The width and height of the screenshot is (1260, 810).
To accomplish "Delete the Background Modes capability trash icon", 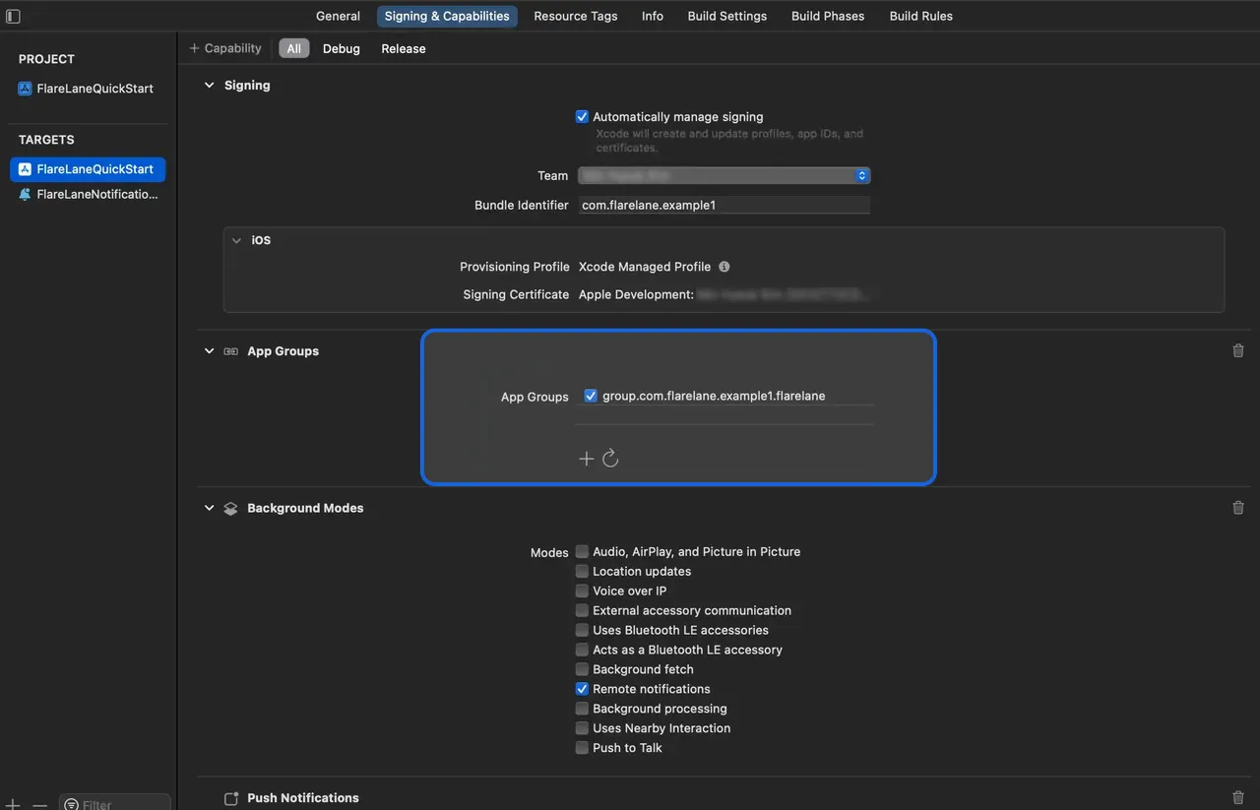I will (1238, 508).
